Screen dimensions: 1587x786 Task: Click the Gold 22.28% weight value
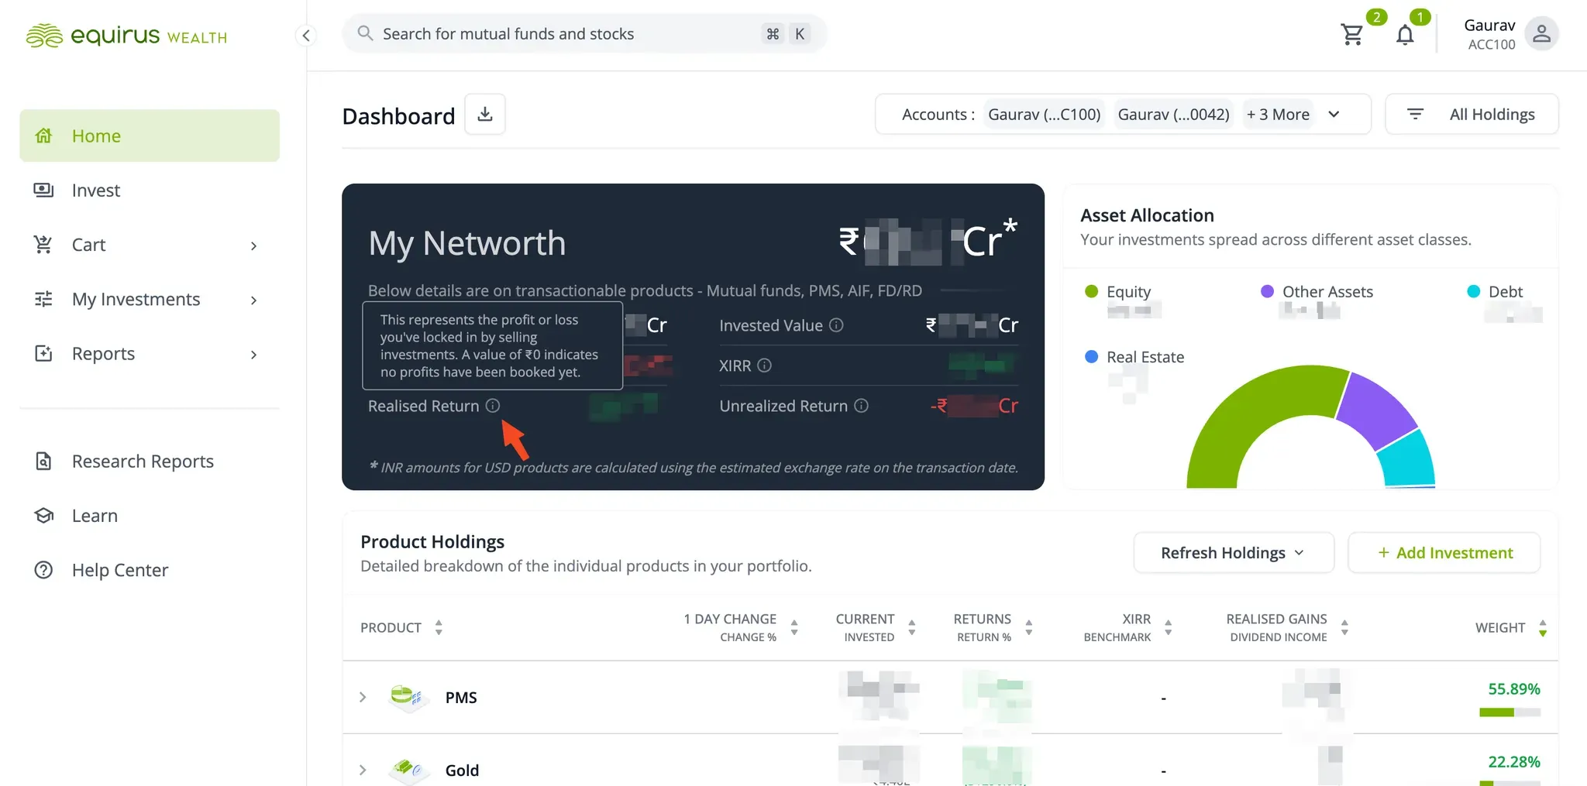(1514, 762)
